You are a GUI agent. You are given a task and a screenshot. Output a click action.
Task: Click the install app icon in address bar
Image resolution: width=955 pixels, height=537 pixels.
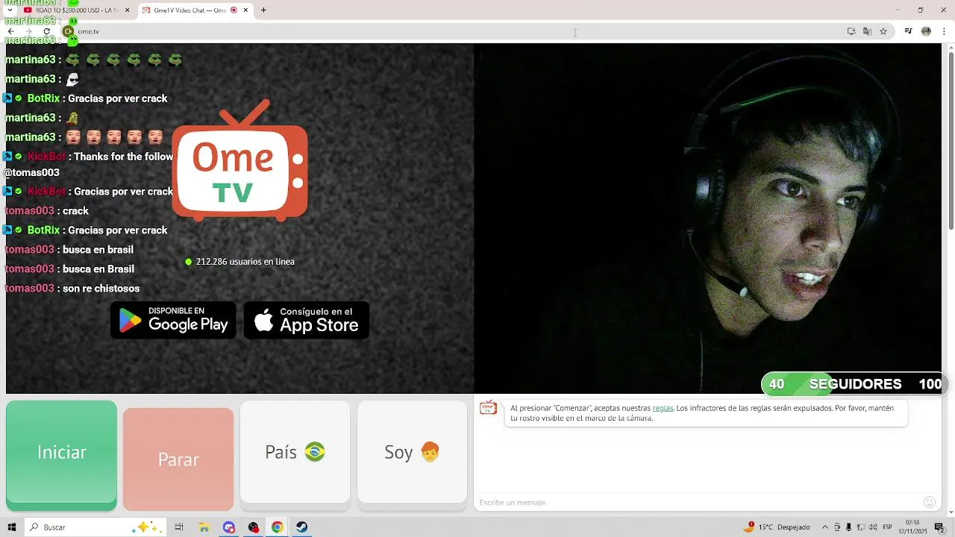pyautogui.click(x=851, y=31)
